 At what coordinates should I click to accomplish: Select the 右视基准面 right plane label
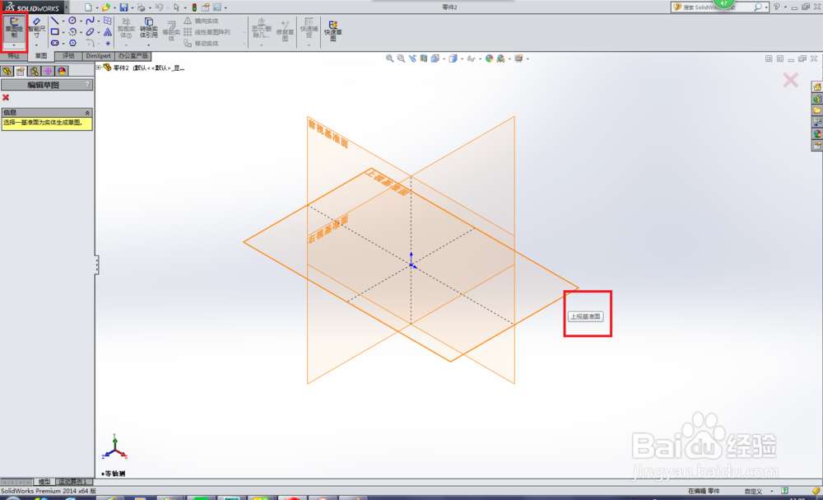[x=328, y=229]
